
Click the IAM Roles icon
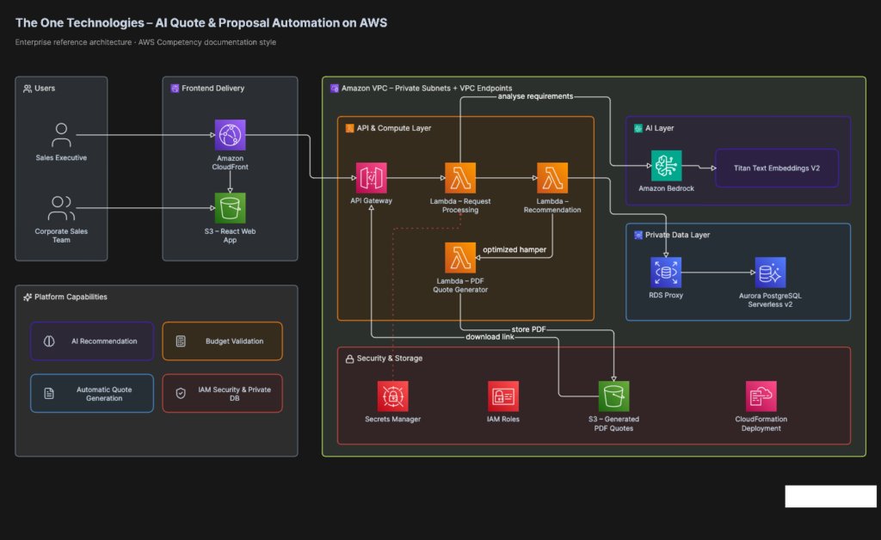[x=502, y=396]
